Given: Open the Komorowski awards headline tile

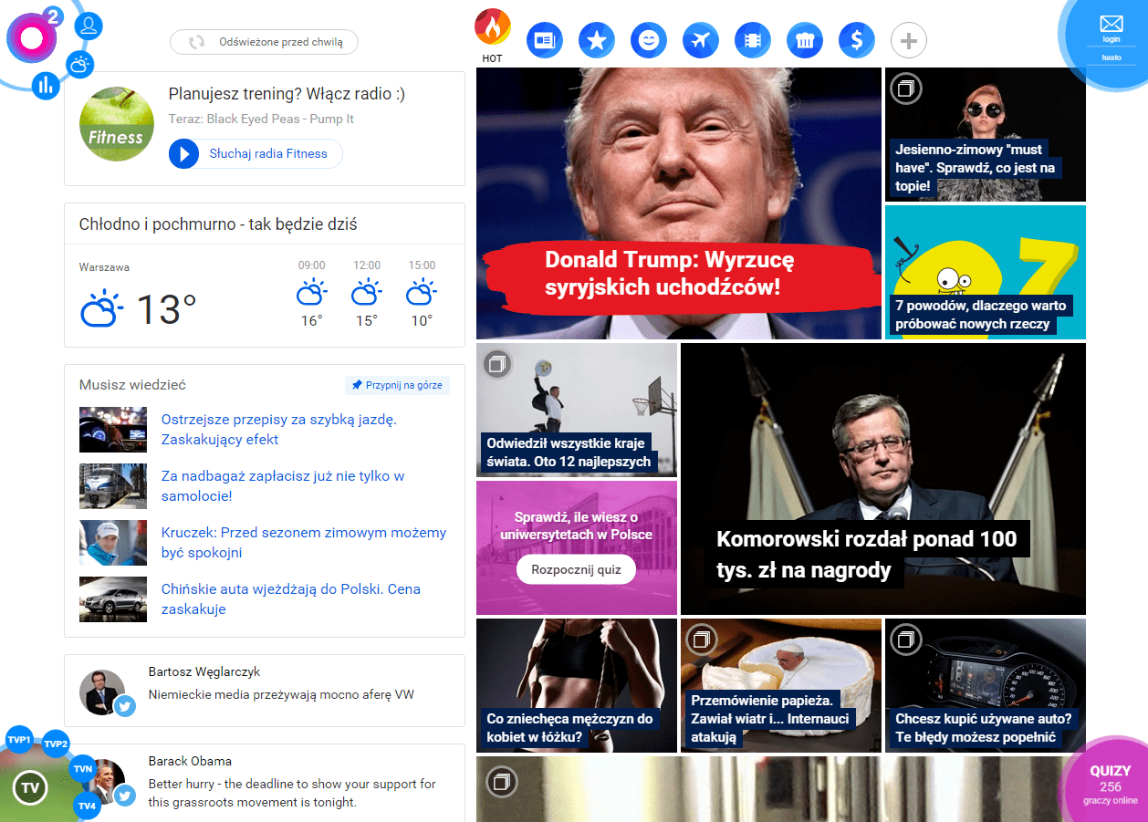Looking at the screenshot, I should [x=883, y=479].
